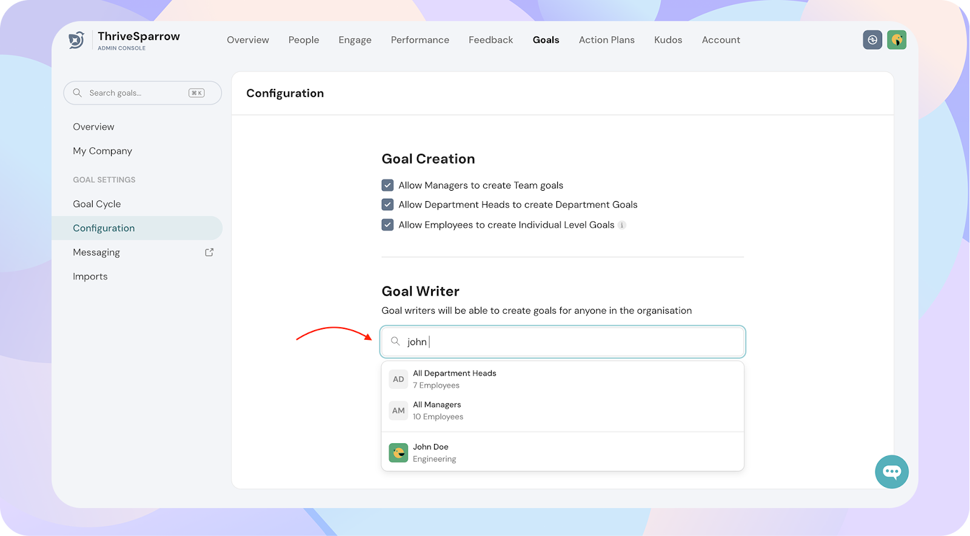
Task: Click external link icon beside Messaging
Action: [209, 252]
